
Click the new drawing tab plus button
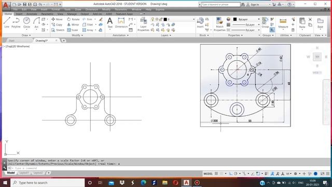click(63, 41)
